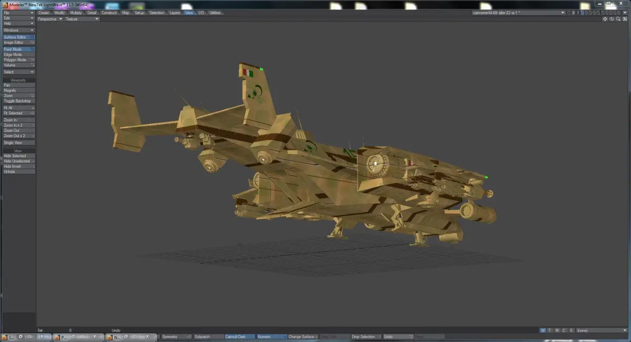Open the Image Editor
The height and width of the screenshot is (342, 631).
point(19,43)
